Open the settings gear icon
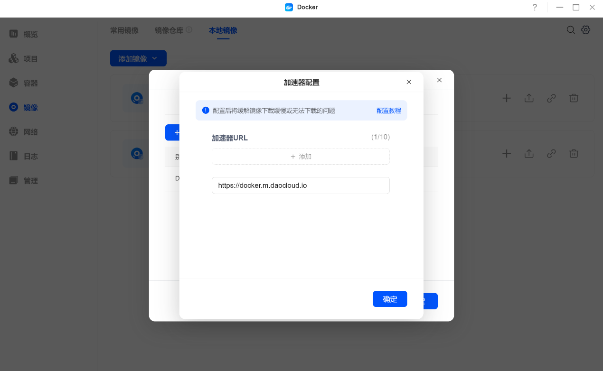Viewport: 603px width, 371px height. pyautogui.click(x=586, y=30)
